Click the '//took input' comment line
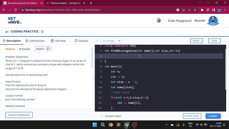The image size is (229, 129). (120, 92)
